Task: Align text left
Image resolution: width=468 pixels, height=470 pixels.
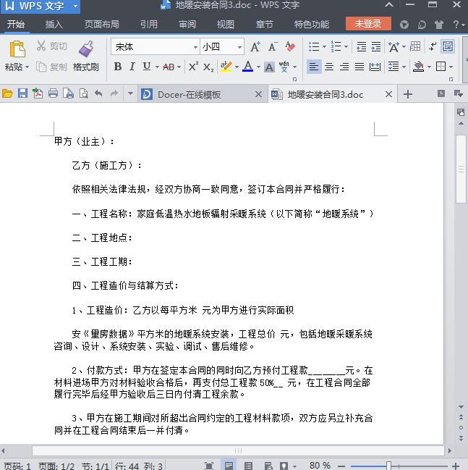Action: [314, 67]
